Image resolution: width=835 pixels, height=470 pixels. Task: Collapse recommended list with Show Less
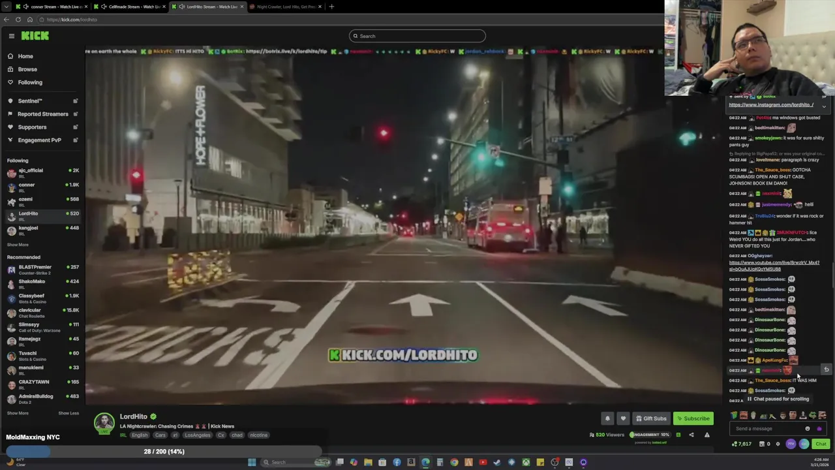coord(68,413)
